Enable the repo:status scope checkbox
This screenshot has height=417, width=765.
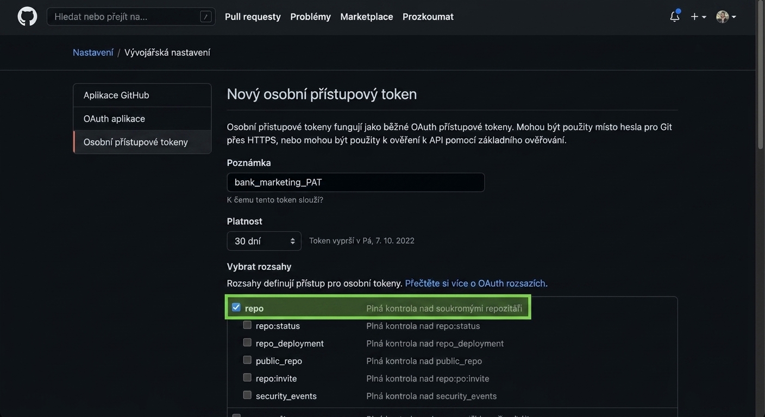(x=247, y=325)
